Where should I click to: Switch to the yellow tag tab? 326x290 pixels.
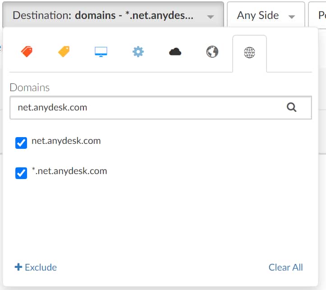point(64,52)
